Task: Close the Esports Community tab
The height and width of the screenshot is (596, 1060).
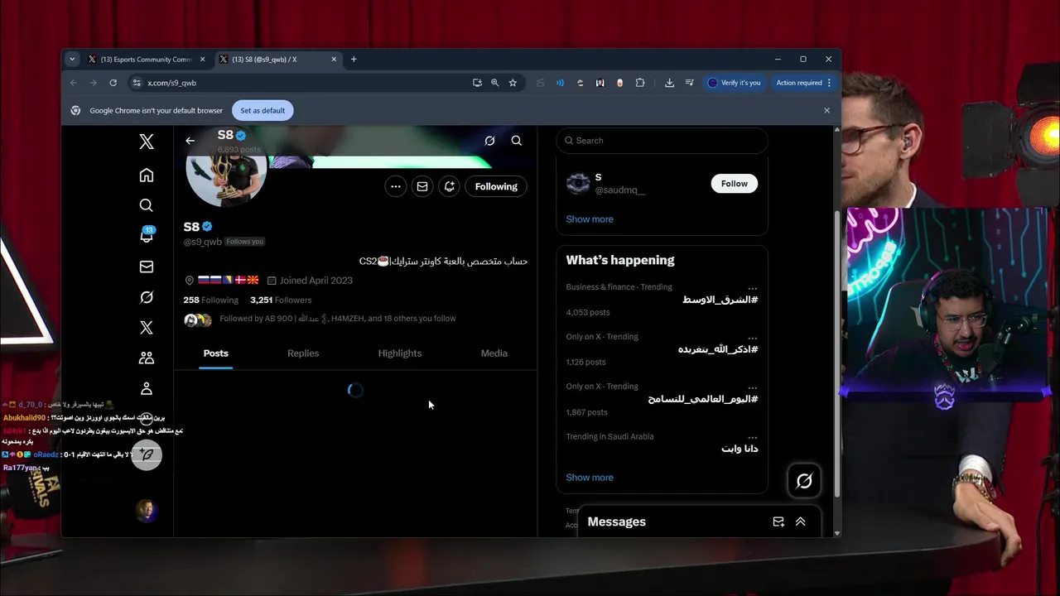Action: tap(202, 60)
